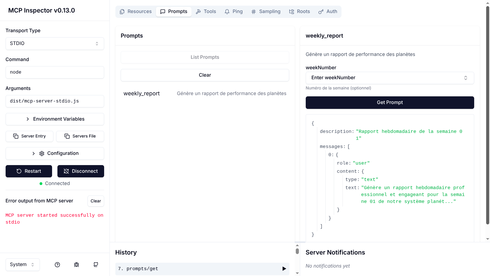This screenshot has height=276, width=490.
Task: Expand the Environment Variables section
Action: click(x=55, y=119)
